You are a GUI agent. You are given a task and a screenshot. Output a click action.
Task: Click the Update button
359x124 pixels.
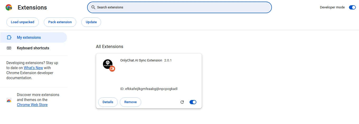coord(91,22)
